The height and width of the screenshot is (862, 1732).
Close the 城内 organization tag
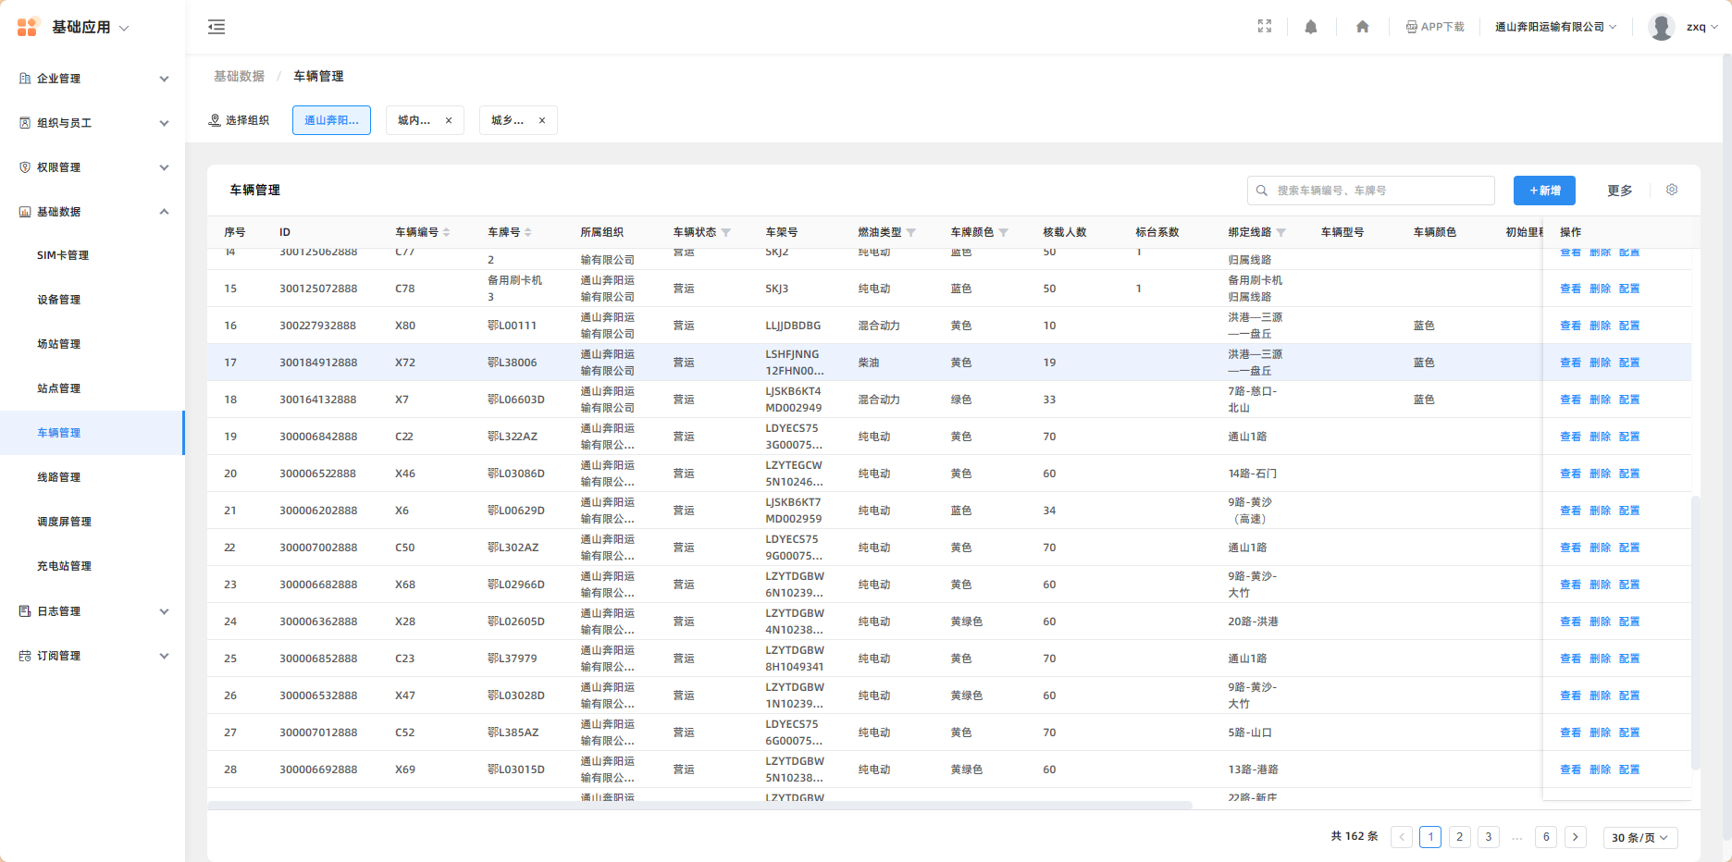tap(449, 120)
